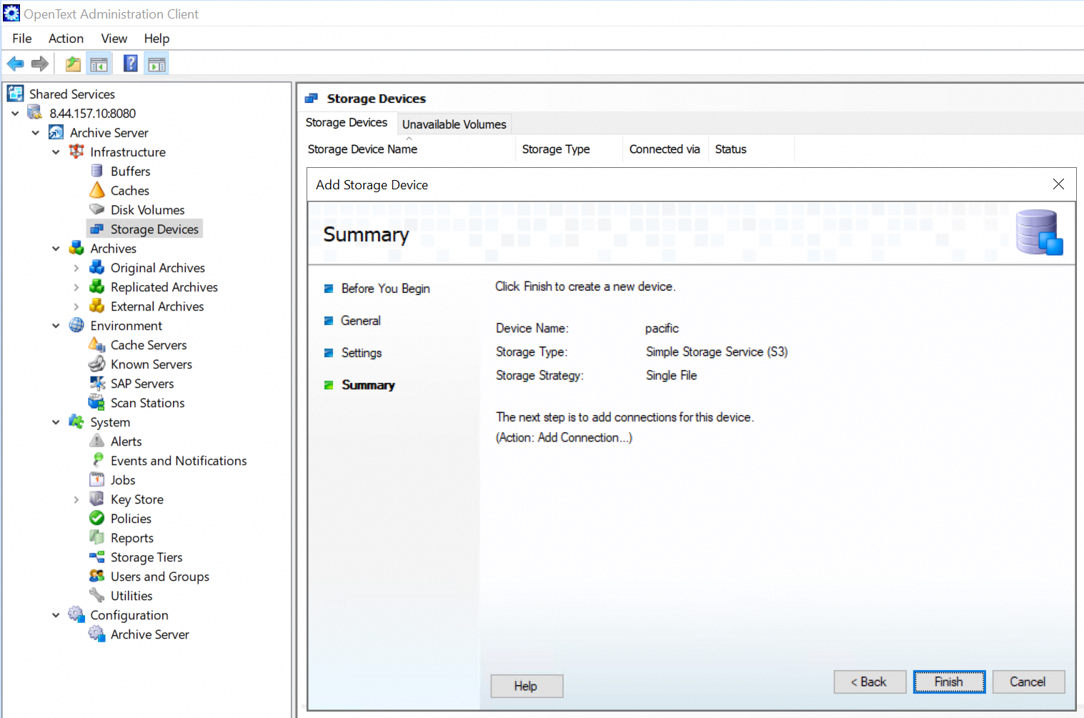Open the Action menu
The image size is (1084, 718).
point(66,39)
